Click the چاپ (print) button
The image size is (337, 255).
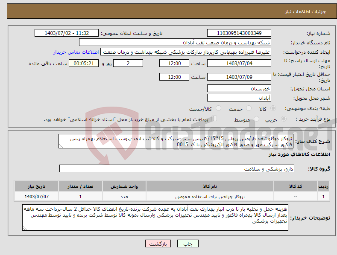point(188,243)
